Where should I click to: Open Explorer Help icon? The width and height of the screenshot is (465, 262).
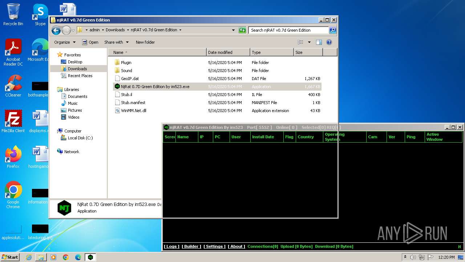point(329,42)
